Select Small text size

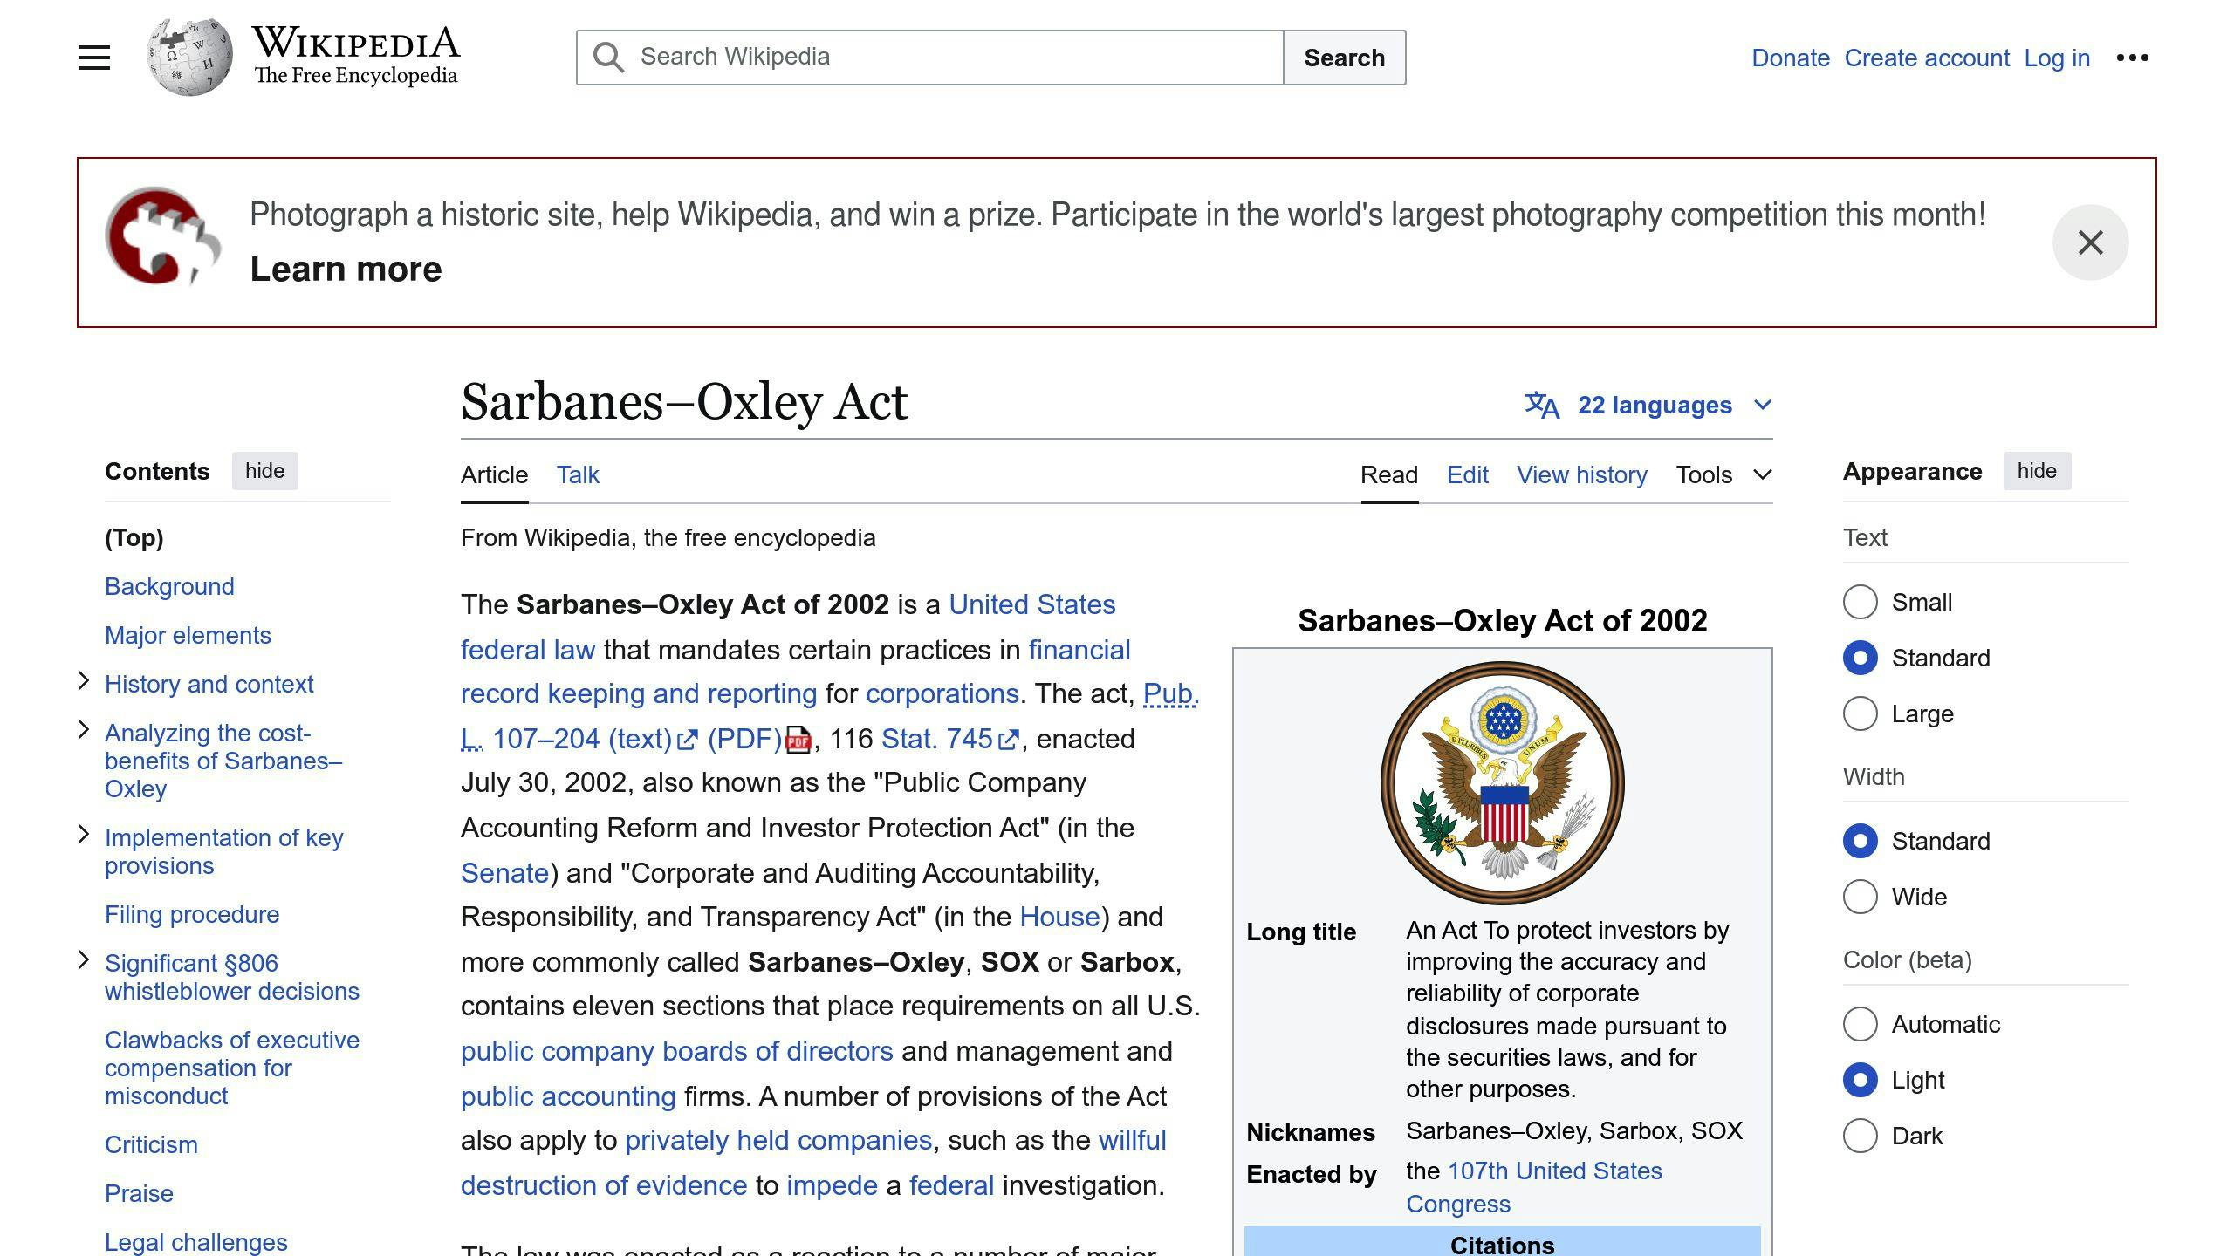(x=1860, y=602)
